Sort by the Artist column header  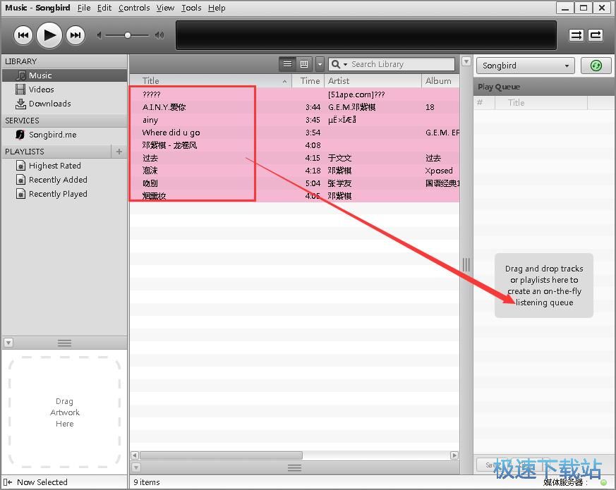[x=373, y=81]
